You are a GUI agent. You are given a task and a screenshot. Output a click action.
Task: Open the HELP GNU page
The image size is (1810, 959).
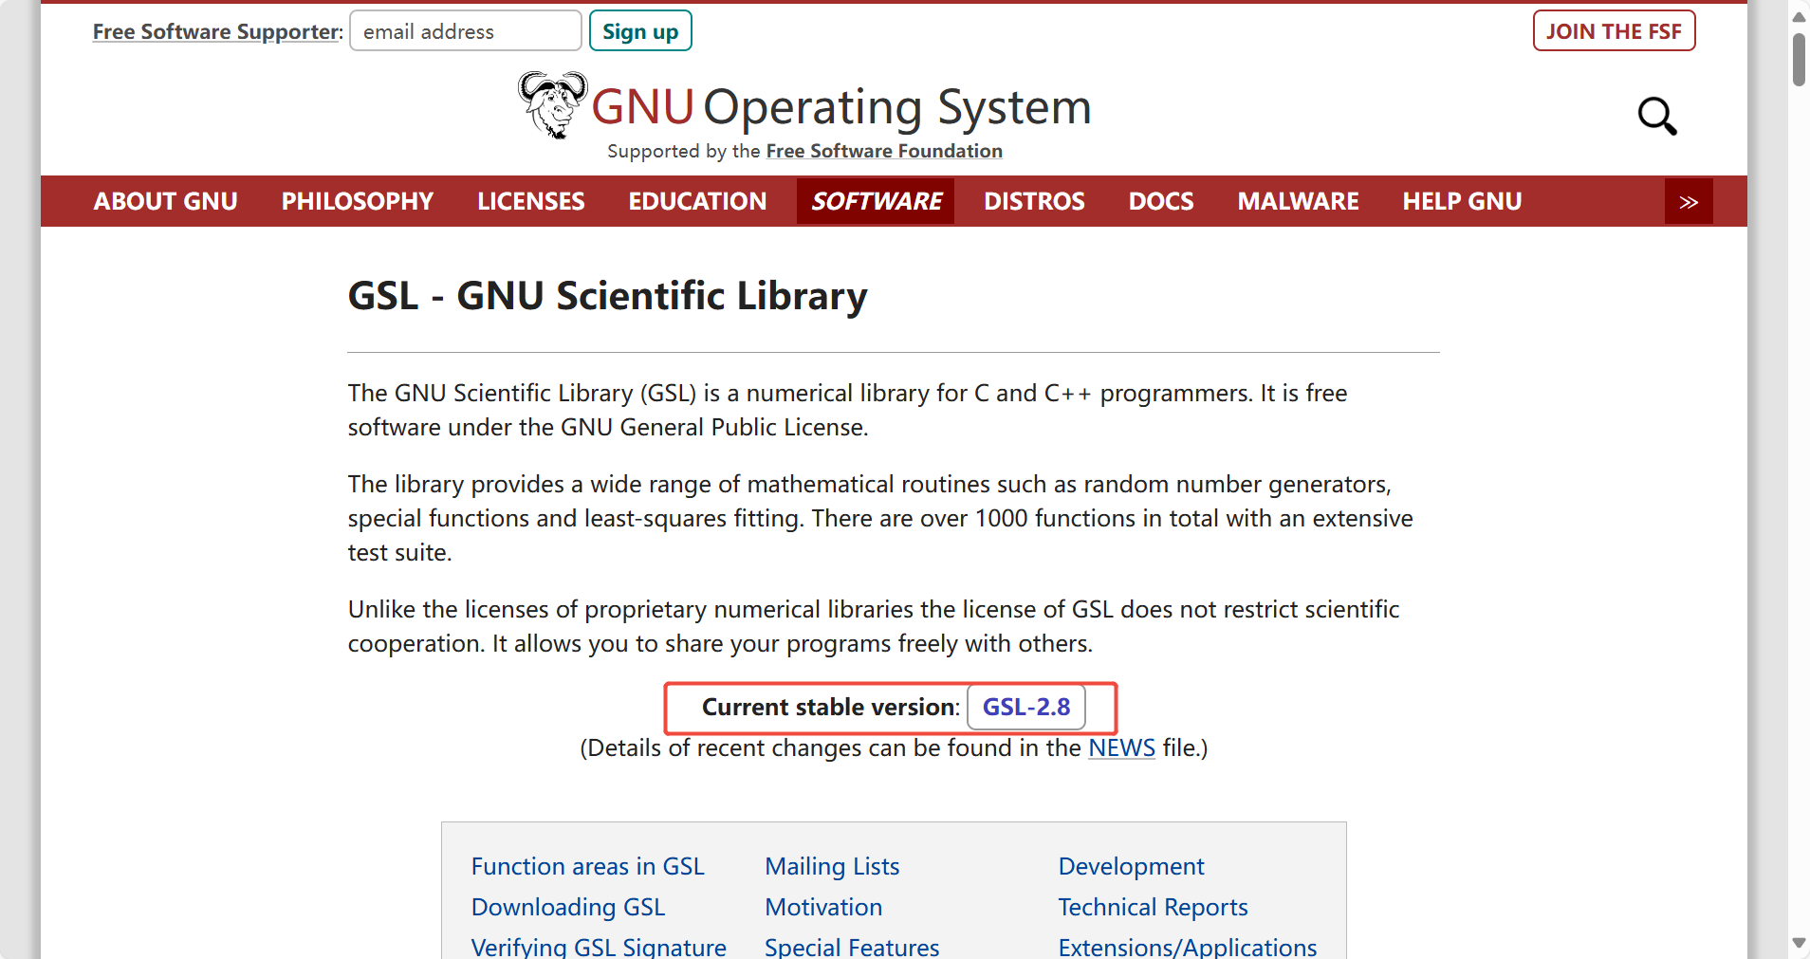tap(1461, 201)
